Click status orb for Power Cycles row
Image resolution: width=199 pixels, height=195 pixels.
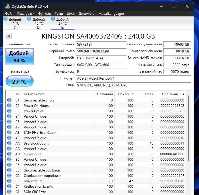(x=9, y=111)
